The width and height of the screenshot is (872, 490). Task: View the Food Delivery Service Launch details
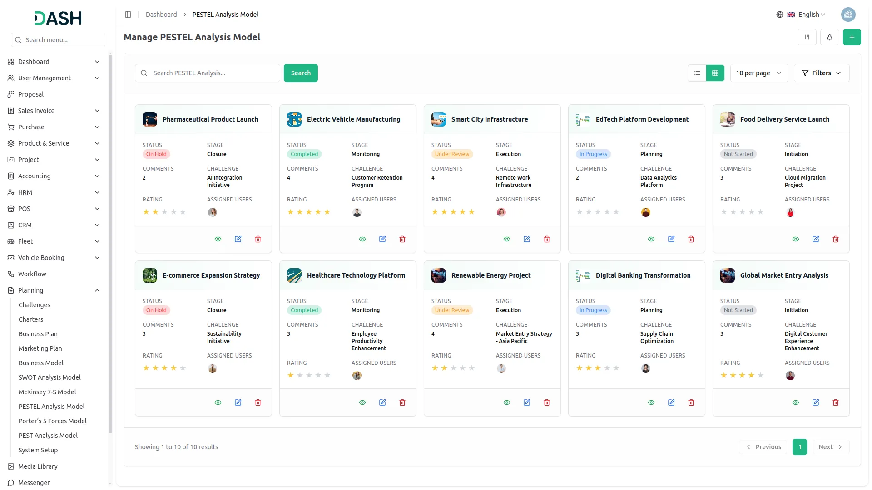796,239
